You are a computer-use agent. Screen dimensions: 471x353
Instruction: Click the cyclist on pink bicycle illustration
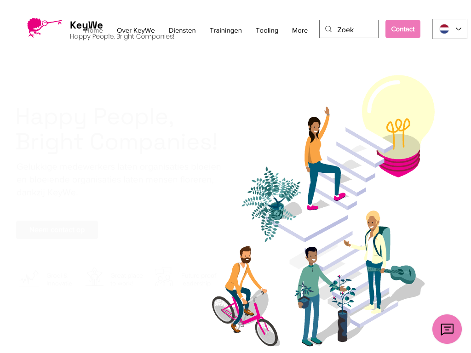click(245, 296)
